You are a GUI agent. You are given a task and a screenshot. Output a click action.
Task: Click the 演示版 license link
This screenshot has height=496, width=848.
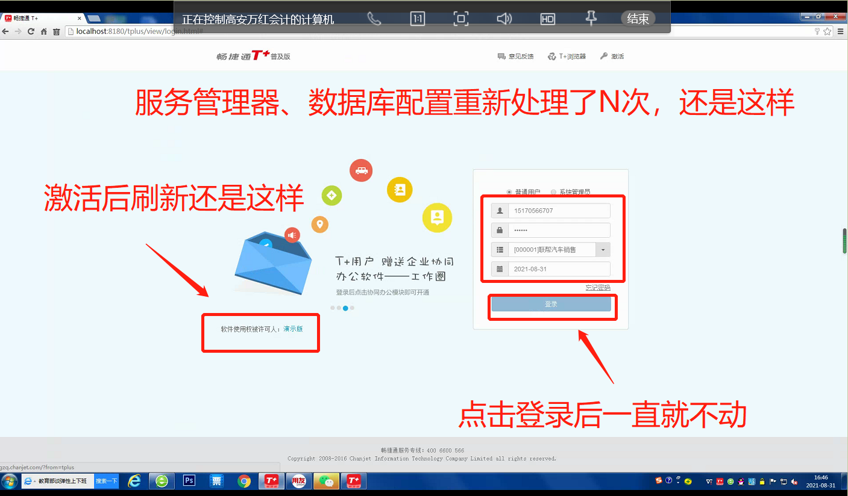(x=293, y=329)
